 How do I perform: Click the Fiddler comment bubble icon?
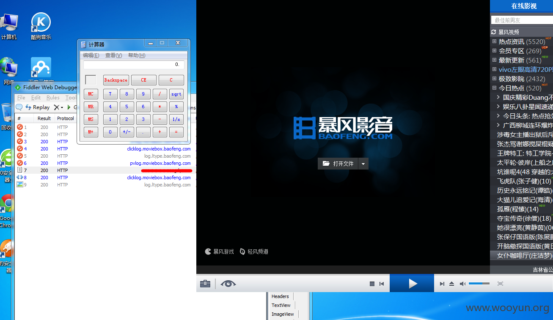(x=19, y=107)
